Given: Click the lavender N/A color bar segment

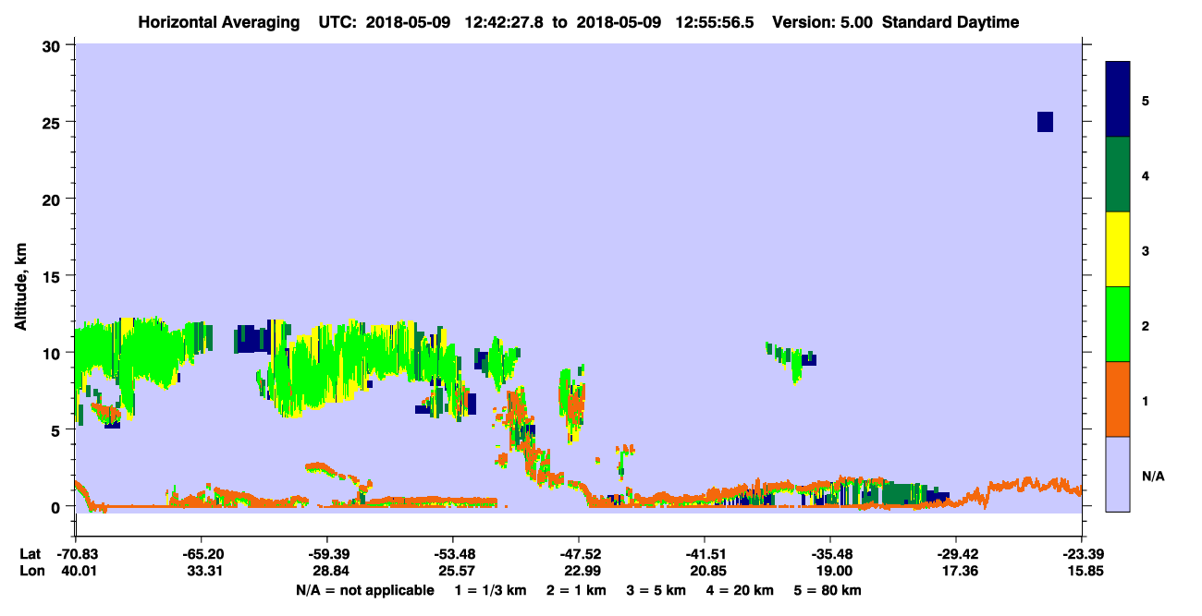Looking at the screenshot, I should point(1118,474).
